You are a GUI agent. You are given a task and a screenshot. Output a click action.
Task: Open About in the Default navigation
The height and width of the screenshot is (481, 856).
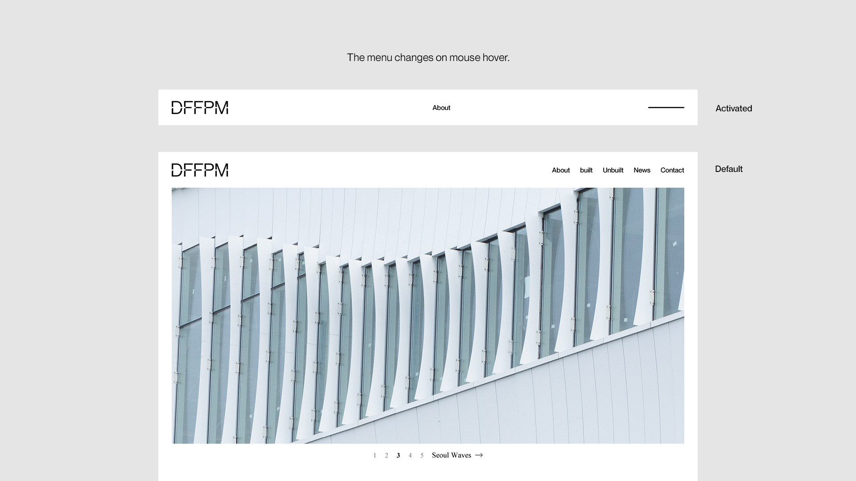pos(561,170)
